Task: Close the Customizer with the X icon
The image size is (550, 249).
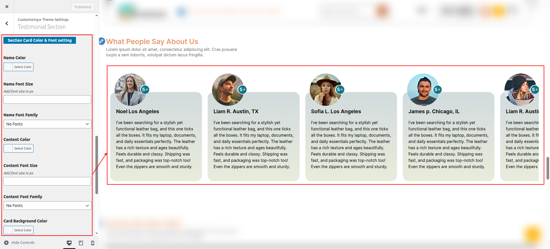Action: pos(7,7)
